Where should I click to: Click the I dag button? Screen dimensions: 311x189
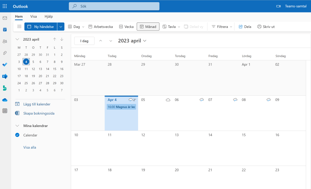pos(84,41)
